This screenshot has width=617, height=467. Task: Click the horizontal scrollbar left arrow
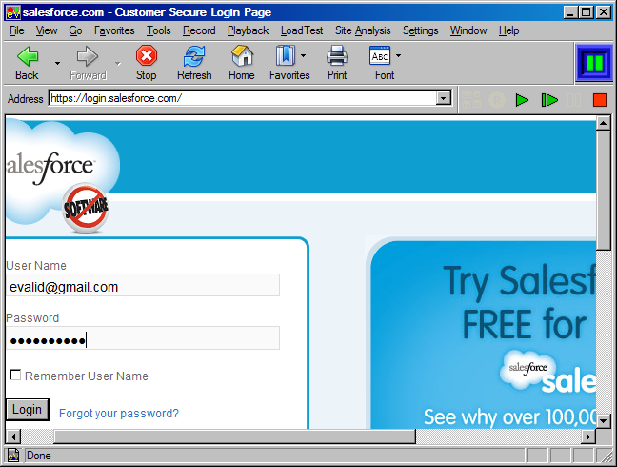(x=13, y=437)
